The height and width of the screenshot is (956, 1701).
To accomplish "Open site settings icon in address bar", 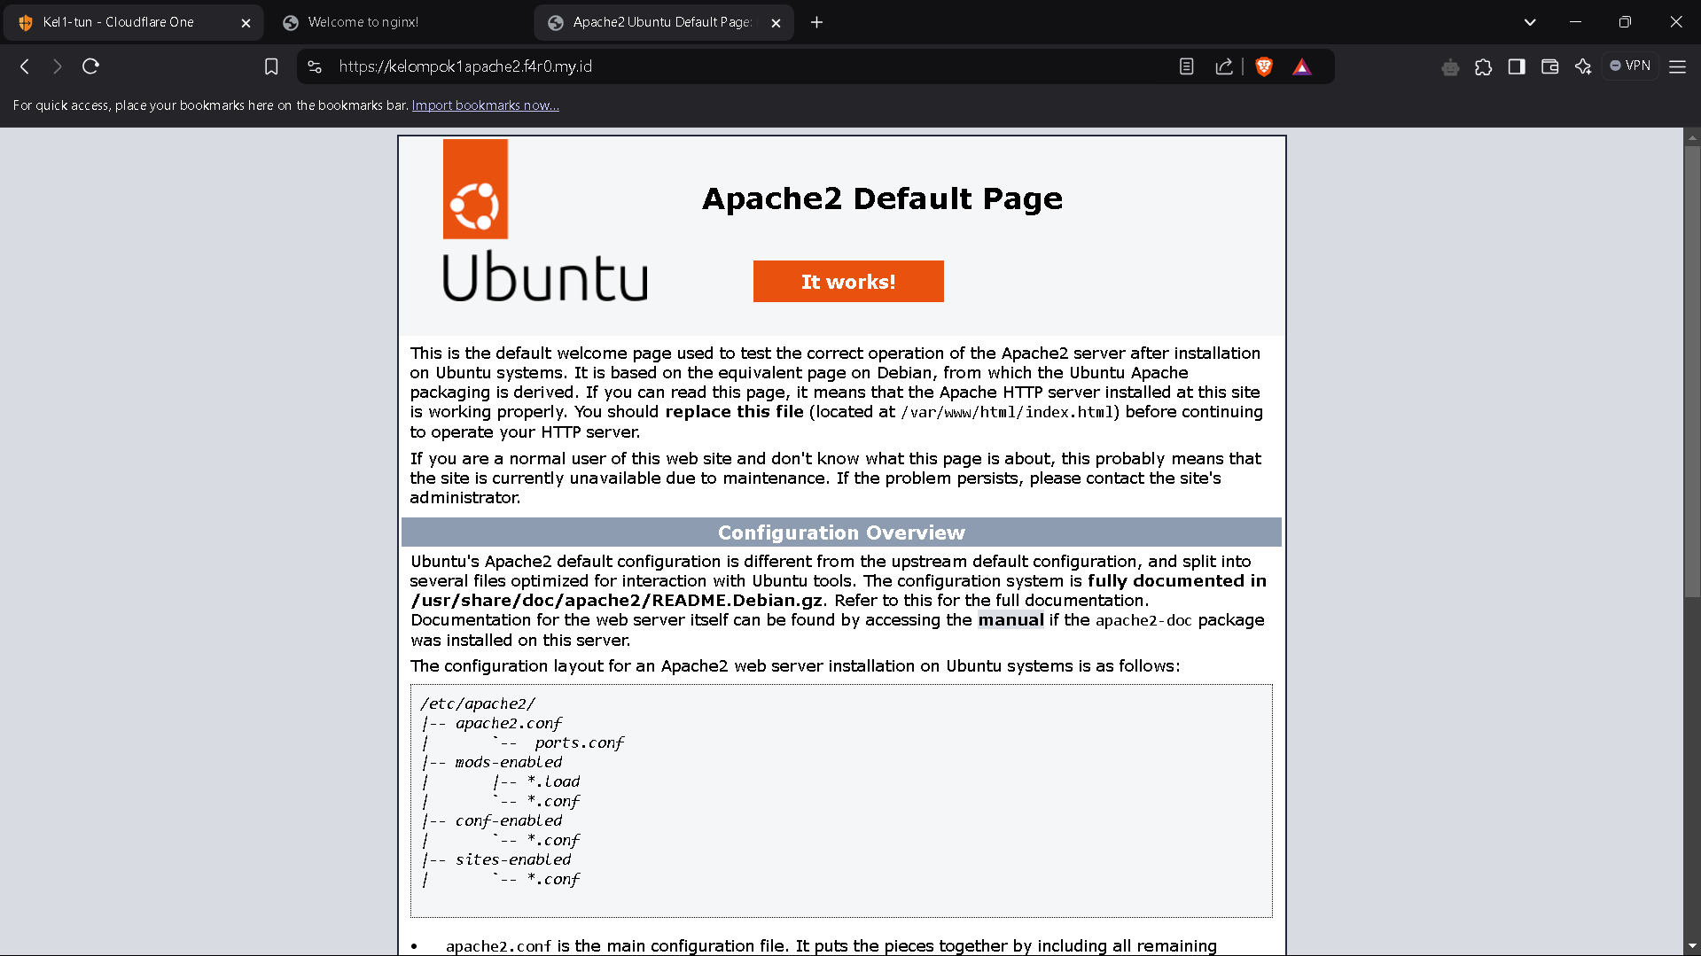I will pos(315,66).
